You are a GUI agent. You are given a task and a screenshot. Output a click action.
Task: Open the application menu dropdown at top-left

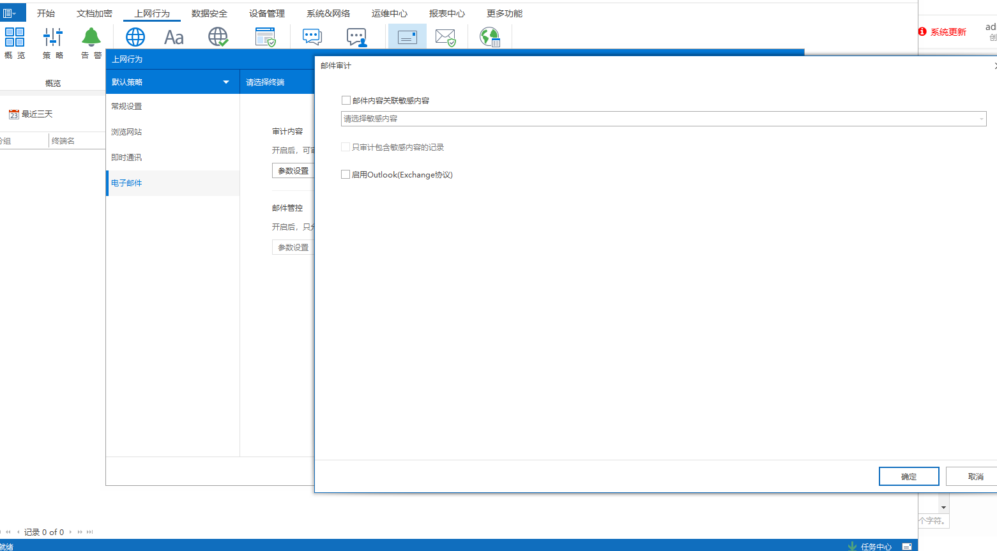click(10, 13)
